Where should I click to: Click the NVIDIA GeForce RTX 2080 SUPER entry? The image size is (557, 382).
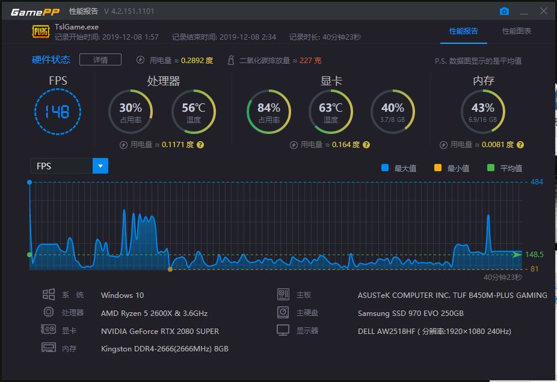pyautogui.click(x=160, y=332)
